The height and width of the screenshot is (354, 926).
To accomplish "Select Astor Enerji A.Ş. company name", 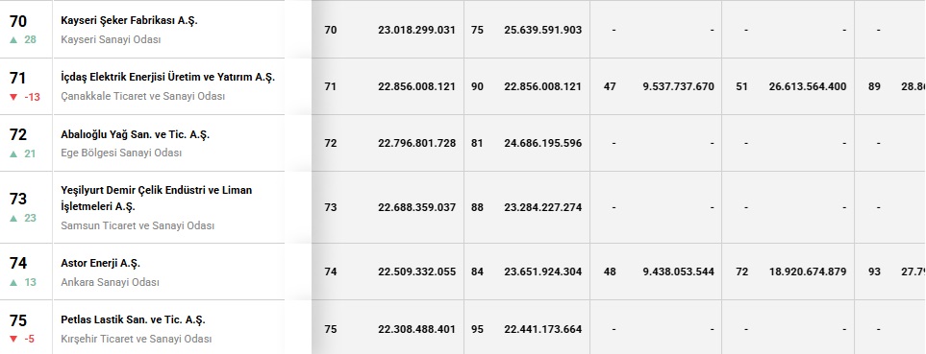I will point(100,263).
